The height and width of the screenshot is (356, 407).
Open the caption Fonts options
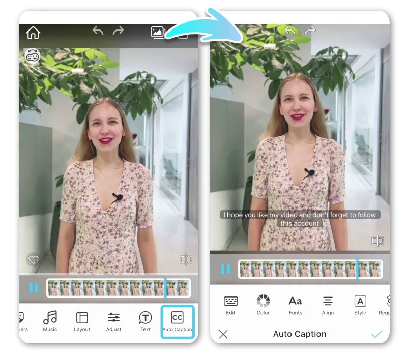point(296,301)
